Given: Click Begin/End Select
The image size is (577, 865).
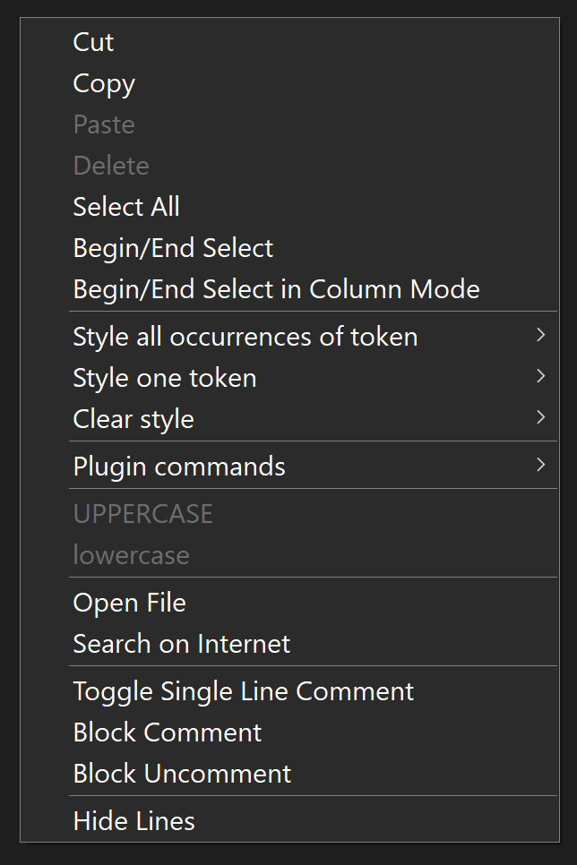Looking at the screenshot, I should point(173,248).
